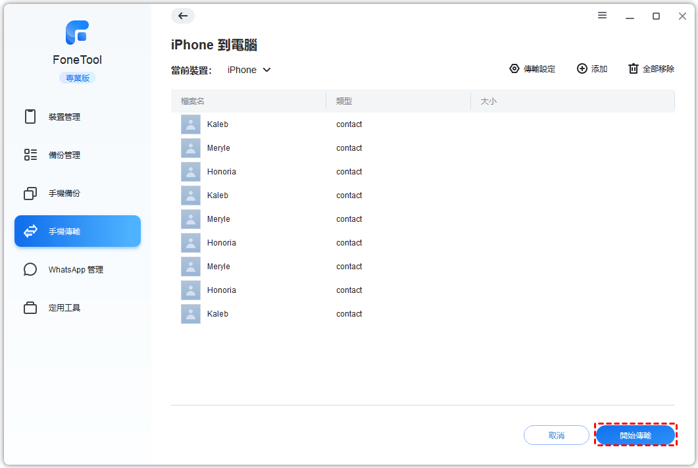This screenshot has width=698, height=468.
Task: Click the 裝置管理 phone icon
Action: click(30, 117)
